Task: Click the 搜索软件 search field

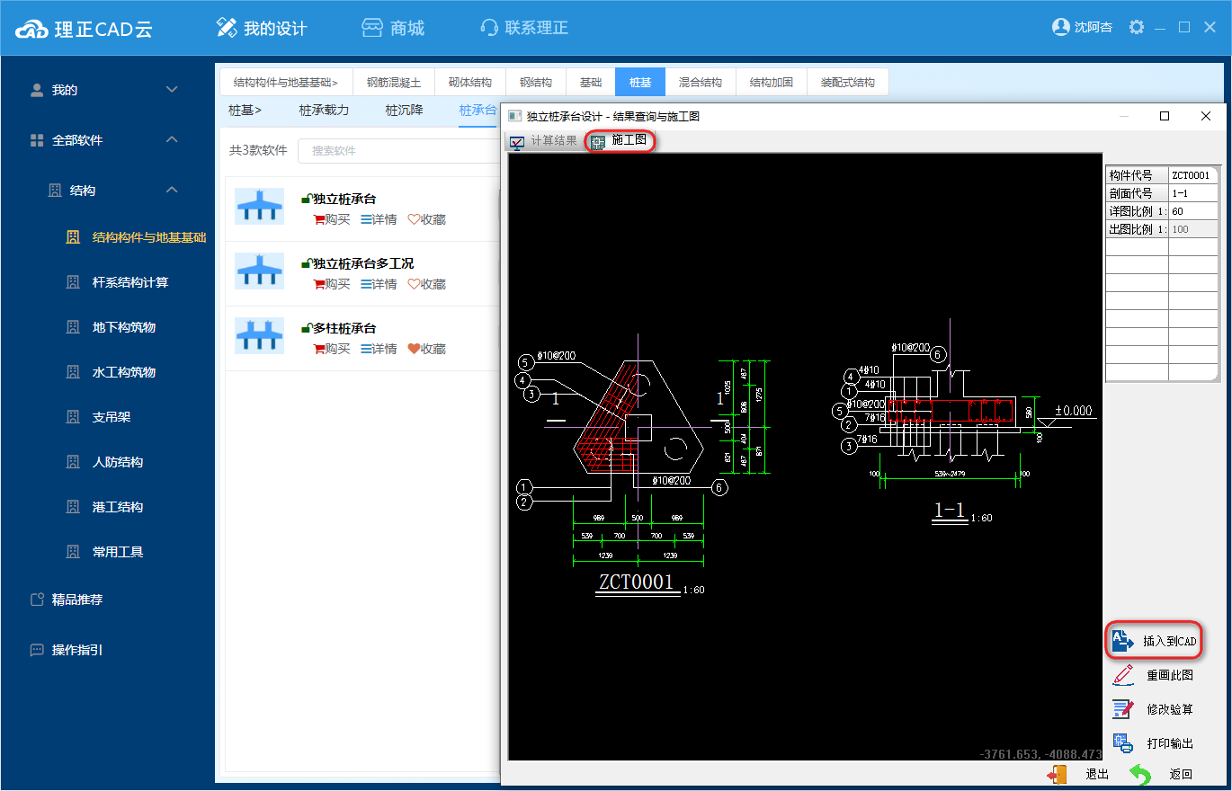Action: [398, 150]
